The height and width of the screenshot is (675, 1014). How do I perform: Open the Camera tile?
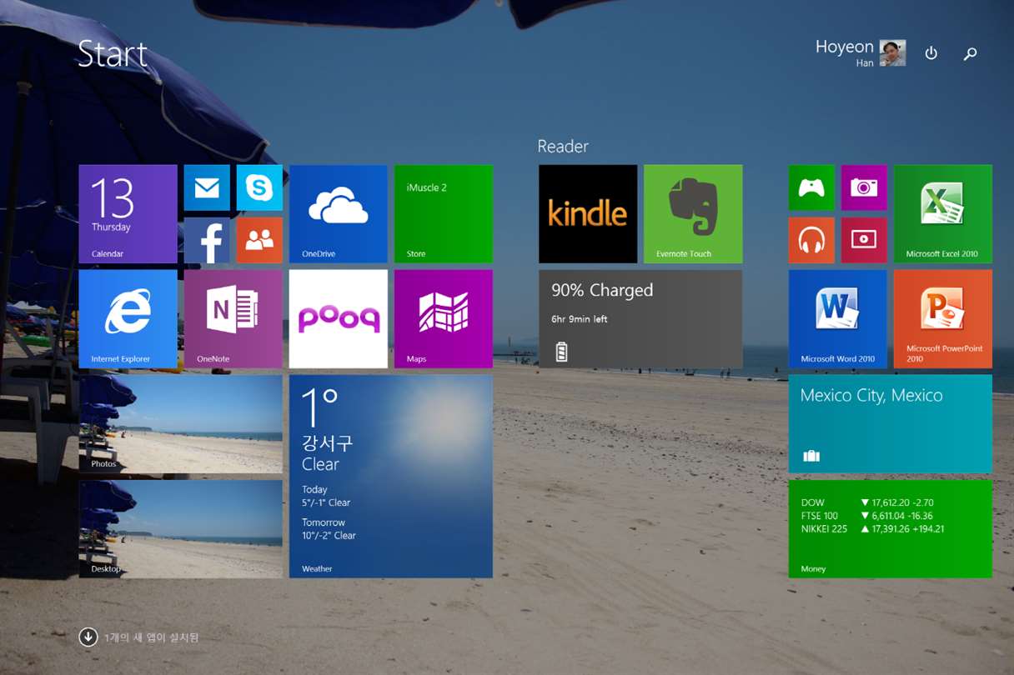[x=864, y=187]
